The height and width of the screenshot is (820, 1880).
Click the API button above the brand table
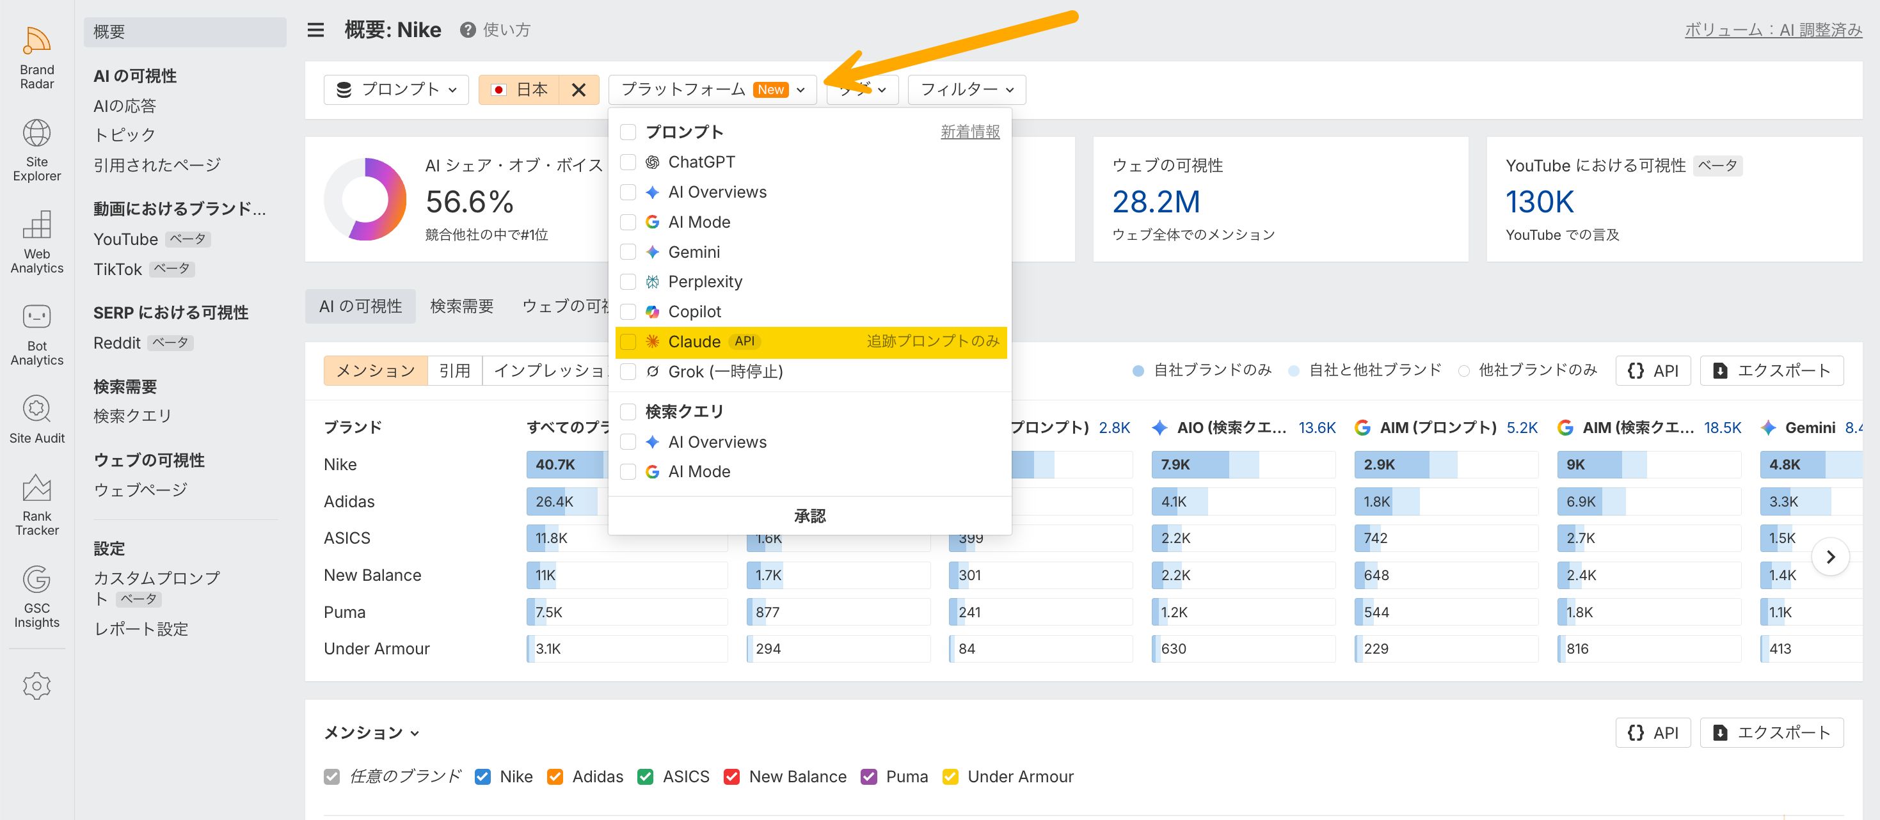click(x=1653, y=370)
